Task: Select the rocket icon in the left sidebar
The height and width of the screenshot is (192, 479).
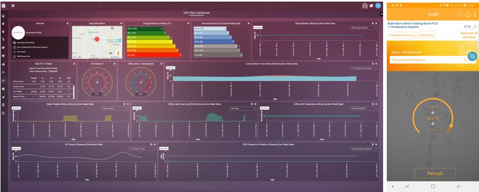Action: (x=3, y=97)
